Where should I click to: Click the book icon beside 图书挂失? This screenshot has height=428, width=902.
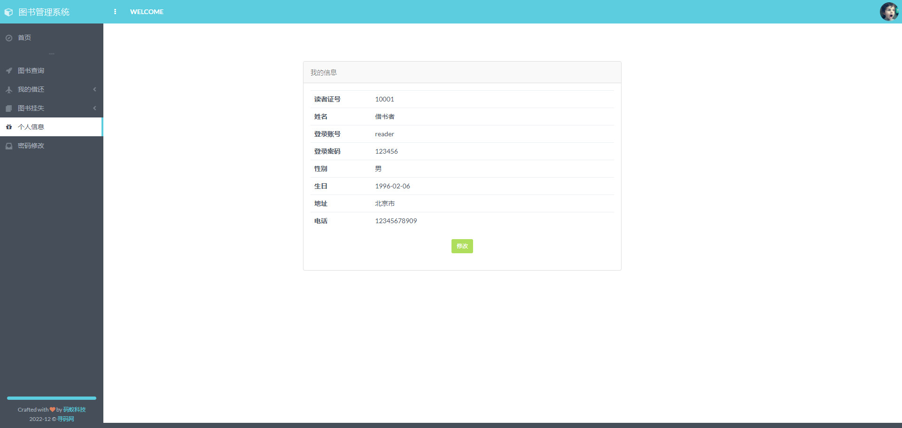9,109
